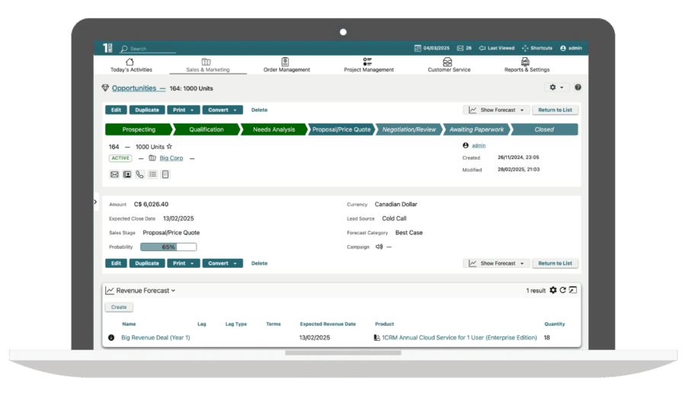Open Revenue Forecast panel settings gear

(553, 290)
